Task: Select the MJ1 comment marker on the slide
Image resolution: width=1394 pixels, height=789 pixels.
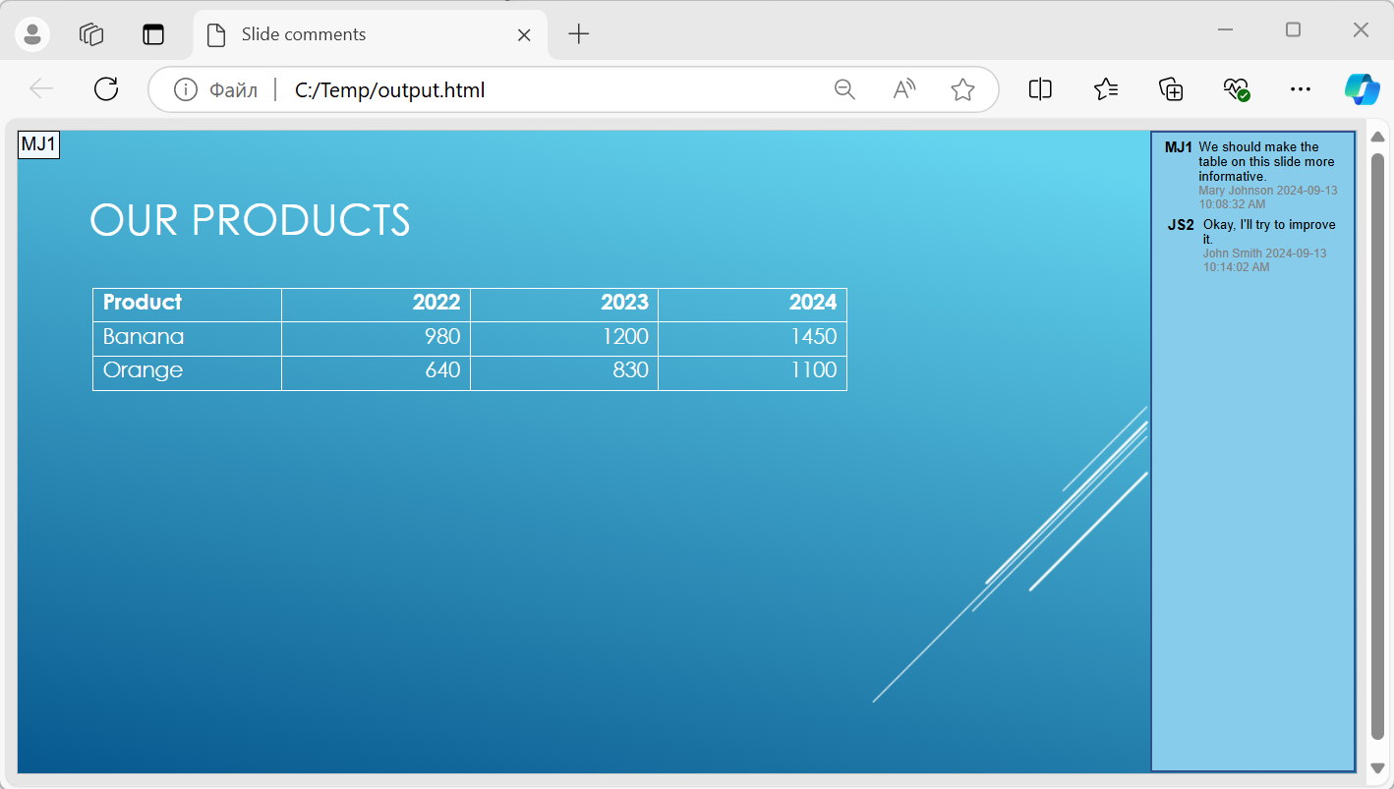Action: click(x=38, y=144)
